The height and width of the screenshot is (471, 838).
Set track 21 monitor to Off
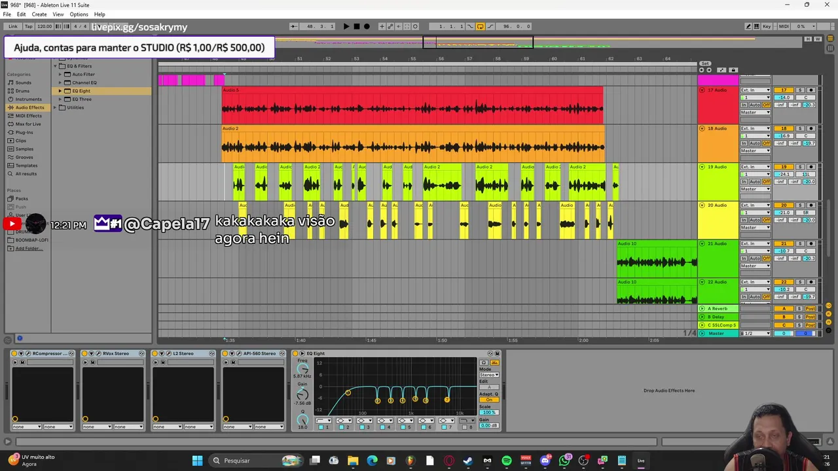click(x=766, y=258)
